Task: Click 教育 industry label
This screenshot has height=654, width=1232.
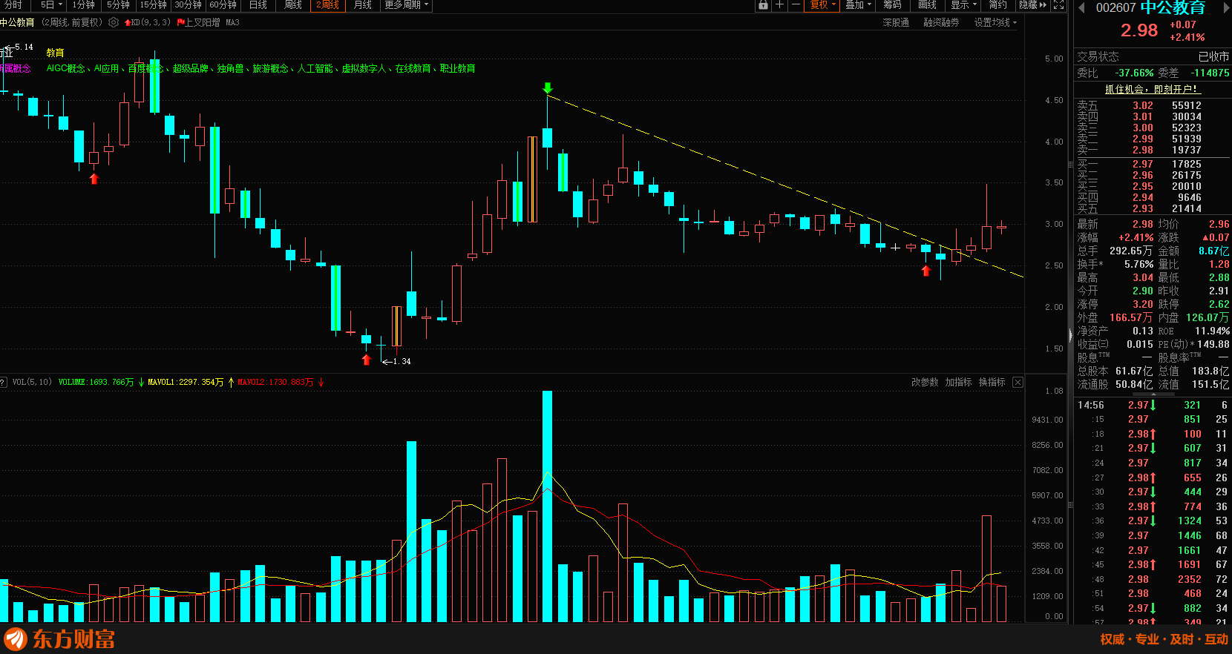Action: (x=55, y=53)
